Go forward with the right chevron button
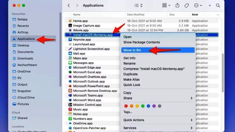Screen dimensions: 235x132 coord(77,6)
